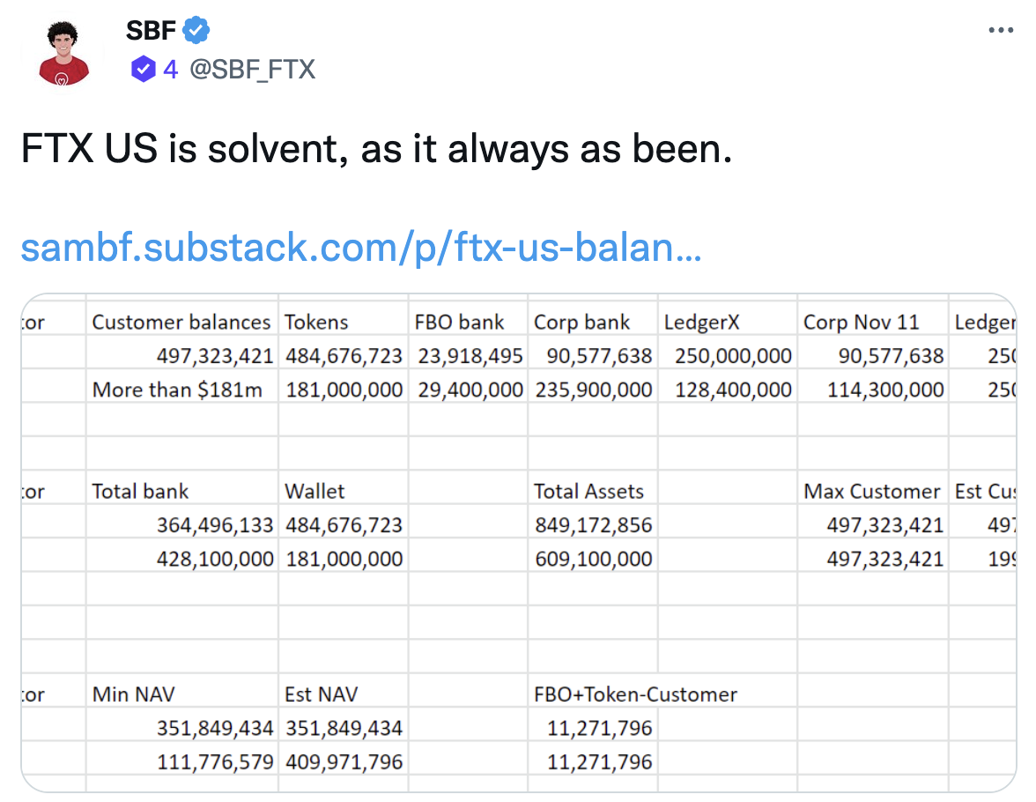Viewport: 1036px width, 802px height.
Task: Click the Corp Nov 11 column header
Action: point(861,322)
